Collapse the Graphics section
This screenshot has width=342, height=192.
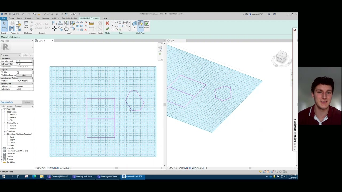point(32,70)
